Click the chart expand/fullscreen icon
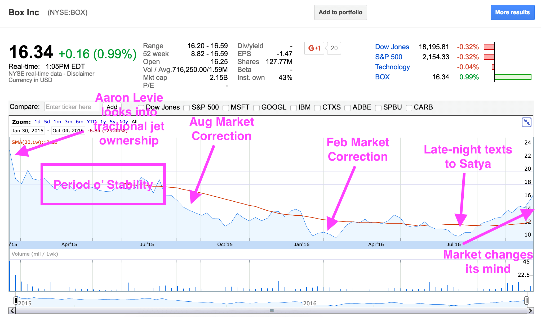The width and height of the screenshot is (541, 317). coord(526,123)
